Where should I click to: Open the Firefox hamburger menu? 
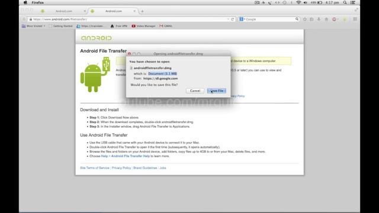[355, 19]
